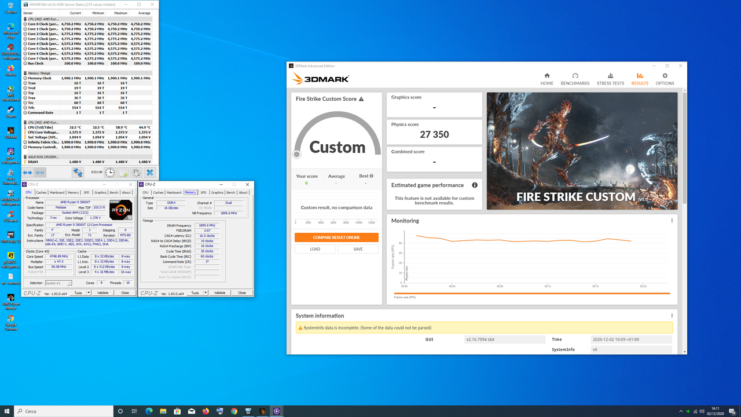Reset the HWiNFO timer via clock icon

[109, 172]
